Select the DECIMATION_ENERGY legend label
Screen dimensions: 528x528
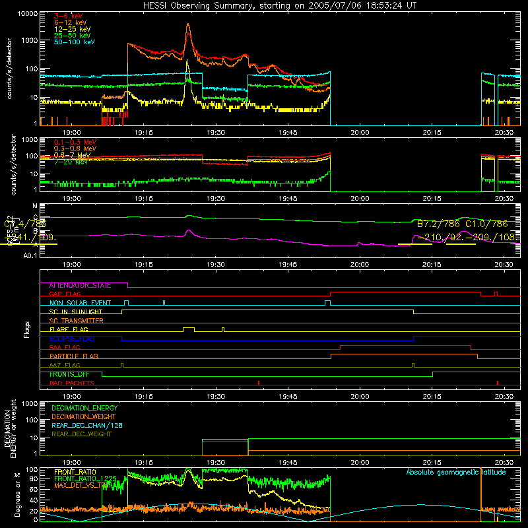pyautogui.click(x=84, y=408)
